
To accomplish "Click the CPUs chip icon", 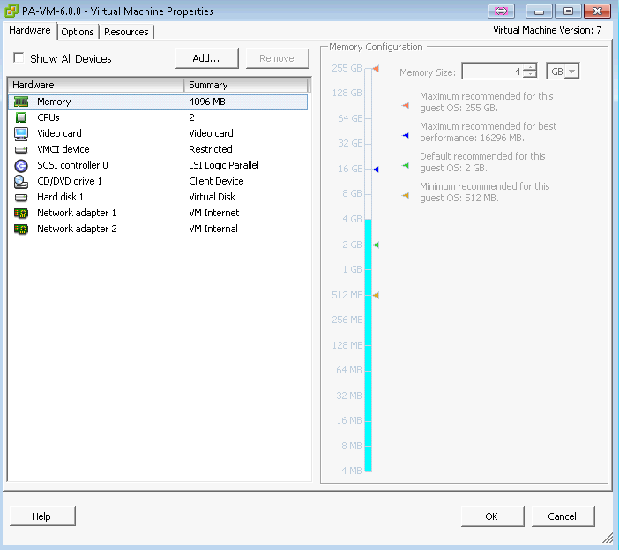I will (21, 117).
